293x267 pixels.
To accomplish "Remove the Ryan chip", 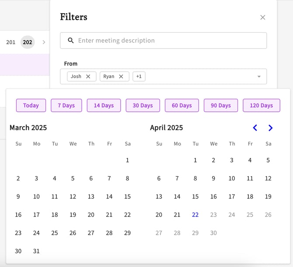I will (121, 76).
